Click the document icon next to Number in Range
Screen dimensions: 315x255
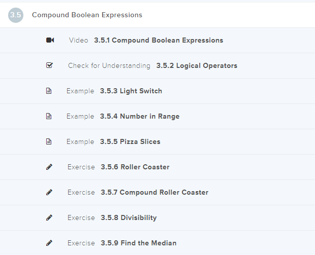click(49, 117)
